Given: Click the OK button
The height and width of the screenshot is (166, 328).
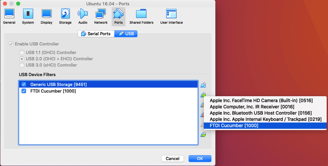Looking at the screenshot, I should pos(200,158).
